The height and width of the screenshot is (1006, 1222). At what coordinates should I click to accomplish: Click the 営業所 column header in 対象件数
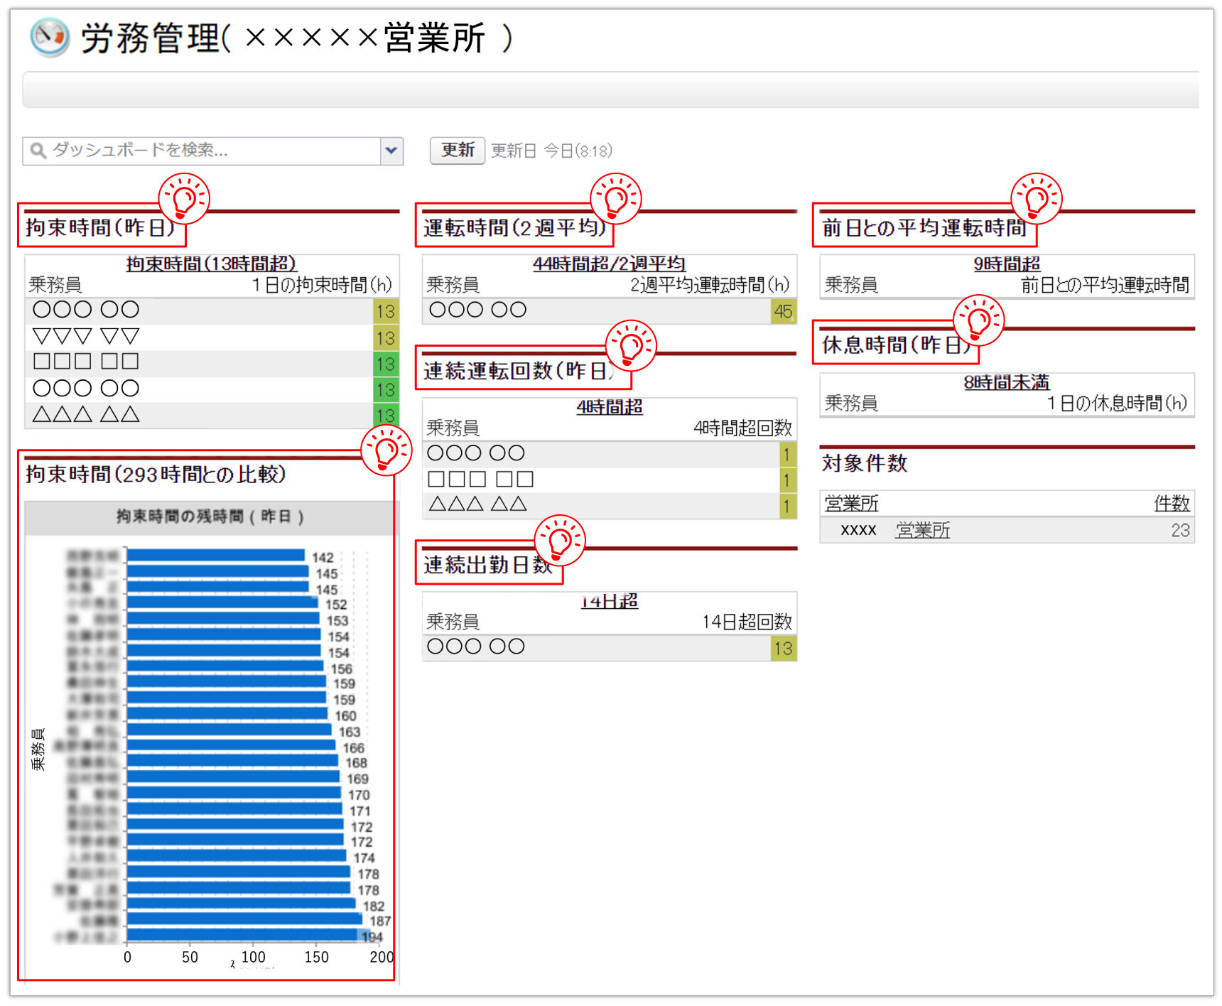851,504
